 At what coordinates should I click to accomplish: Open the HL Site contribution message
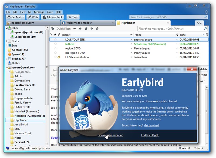[129, 57]
